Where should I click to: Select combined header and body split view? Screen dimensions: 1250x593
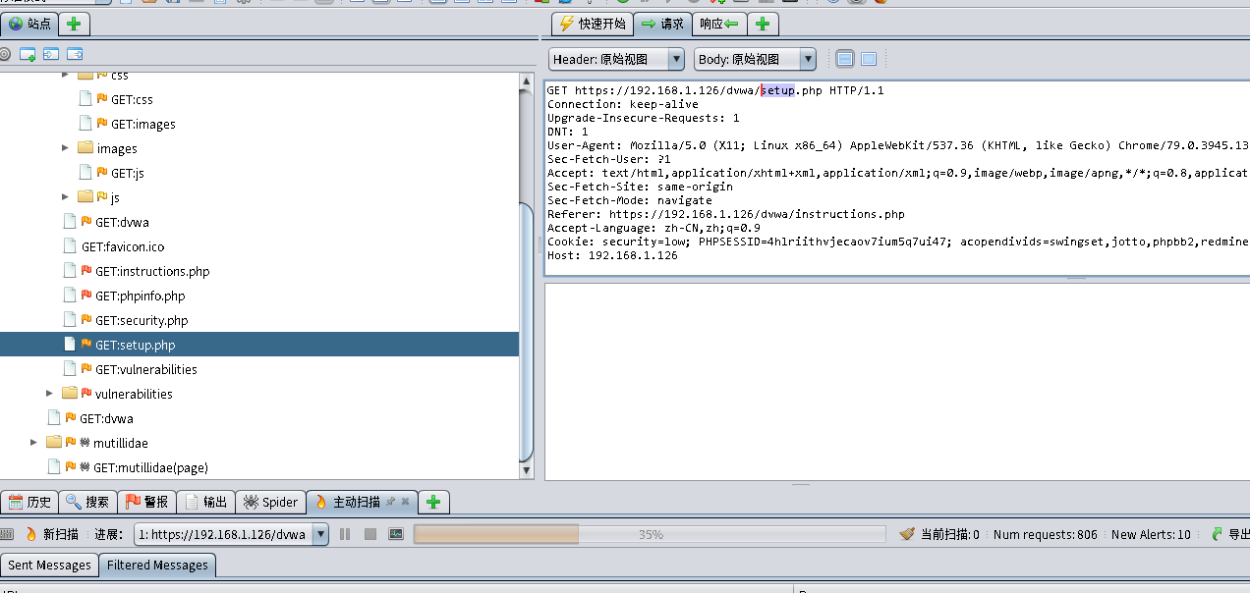click(x=845, y=59)
